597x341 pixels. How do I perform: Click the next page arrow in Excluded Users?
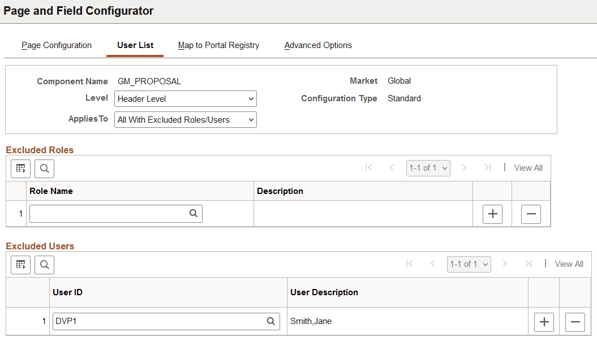click(x=505, y=264)
